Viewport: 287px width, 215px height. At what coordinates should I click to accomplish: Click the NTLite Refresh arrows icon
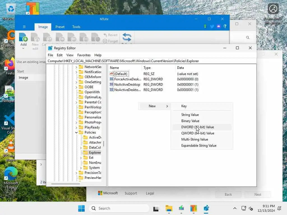click(x=127, y=37)
